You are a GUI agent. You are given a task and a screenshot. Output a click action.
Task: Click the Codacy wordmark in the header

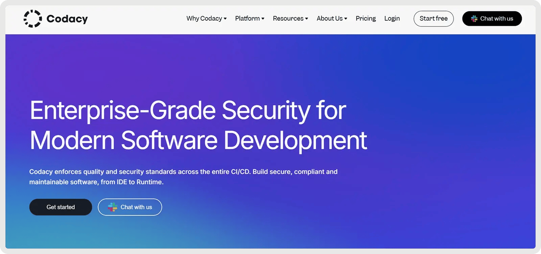click(67, 19)
